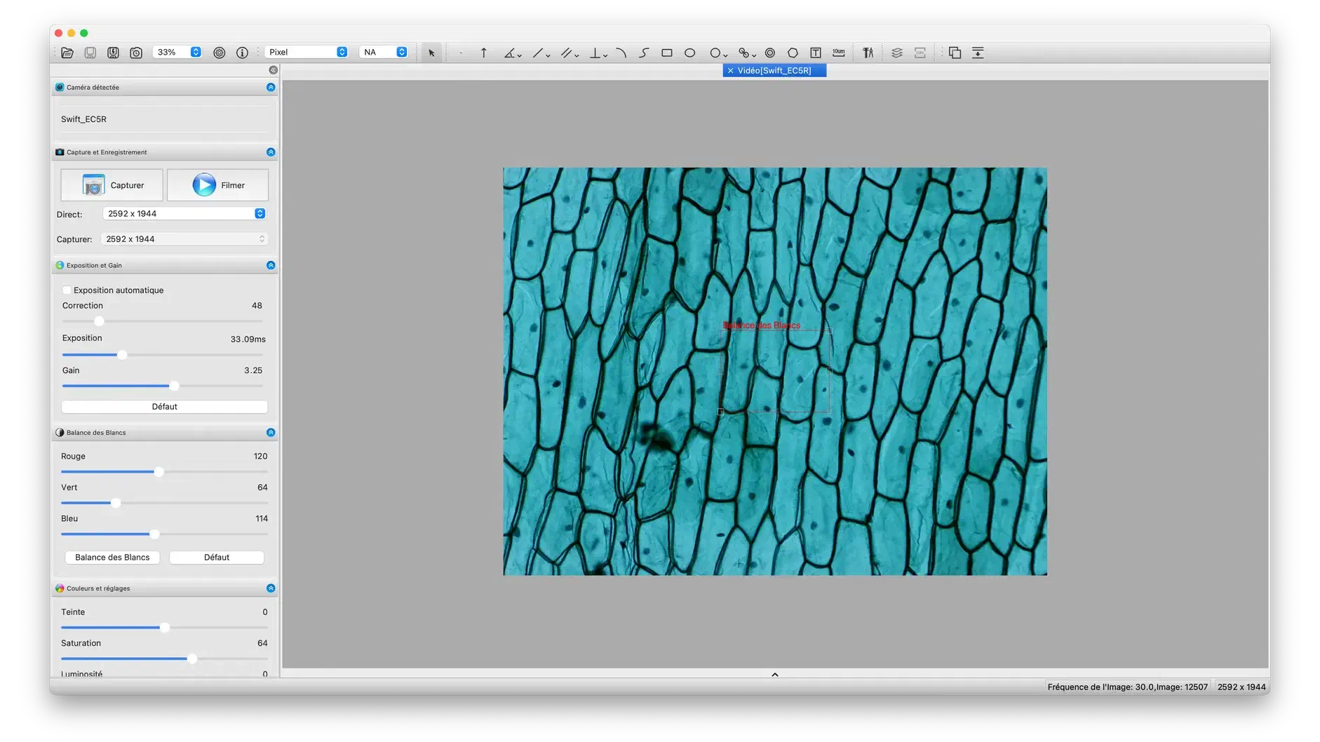Click the Teinte slider

164,628
